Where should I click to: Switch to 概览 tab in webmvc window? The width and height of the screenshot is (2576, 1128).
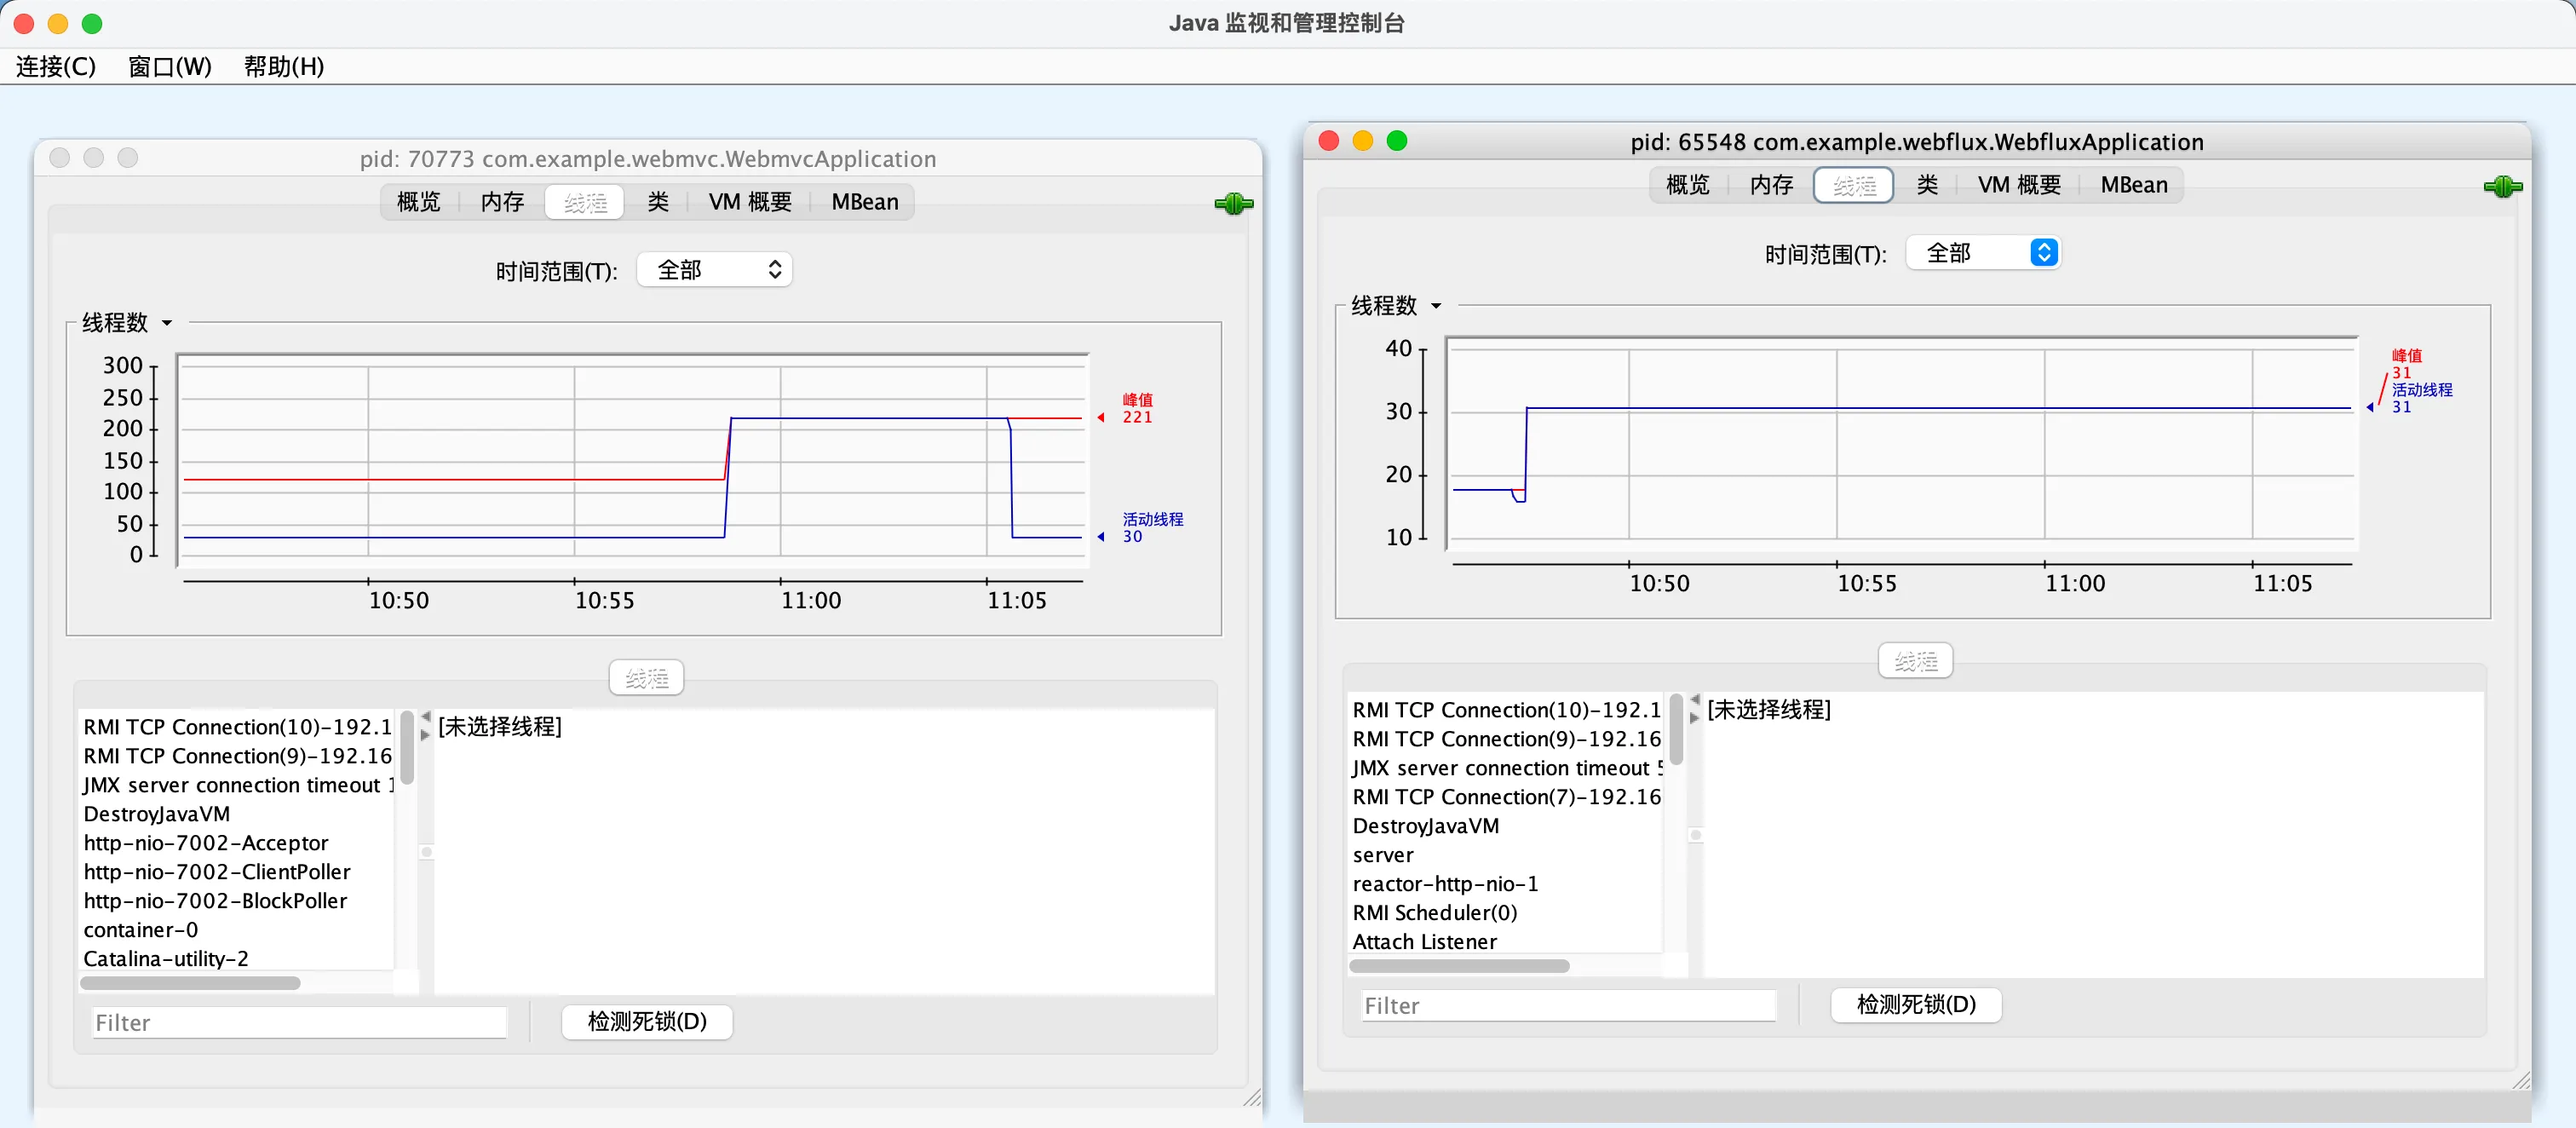419,202
